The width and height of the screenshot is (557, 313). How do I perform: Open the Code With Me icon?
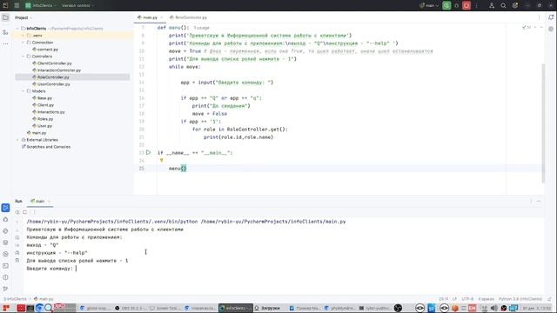[492, 5]
